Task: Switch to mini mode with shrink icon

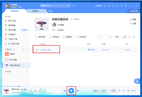Action: coord(130,6)
